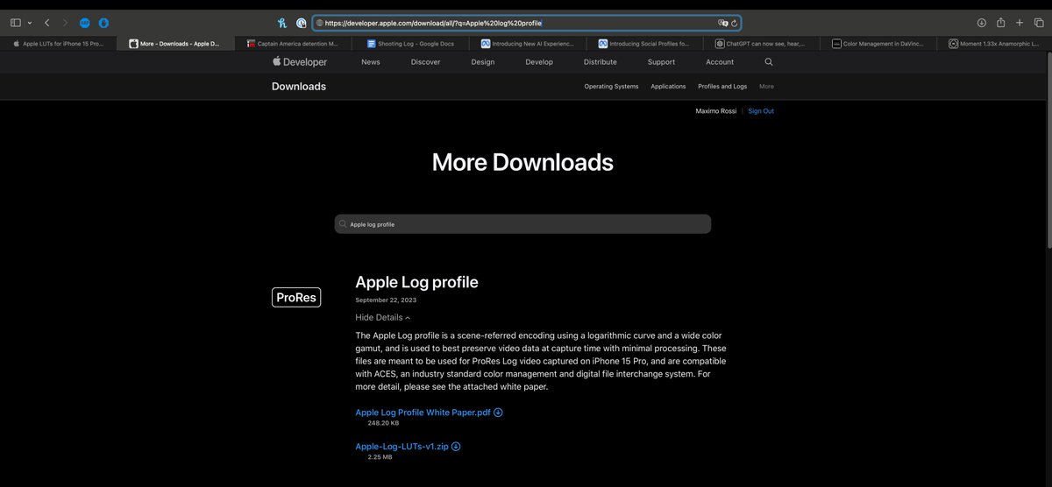Select the More downloads link
The image size is (1052, 487).
(x=766, y=87)
